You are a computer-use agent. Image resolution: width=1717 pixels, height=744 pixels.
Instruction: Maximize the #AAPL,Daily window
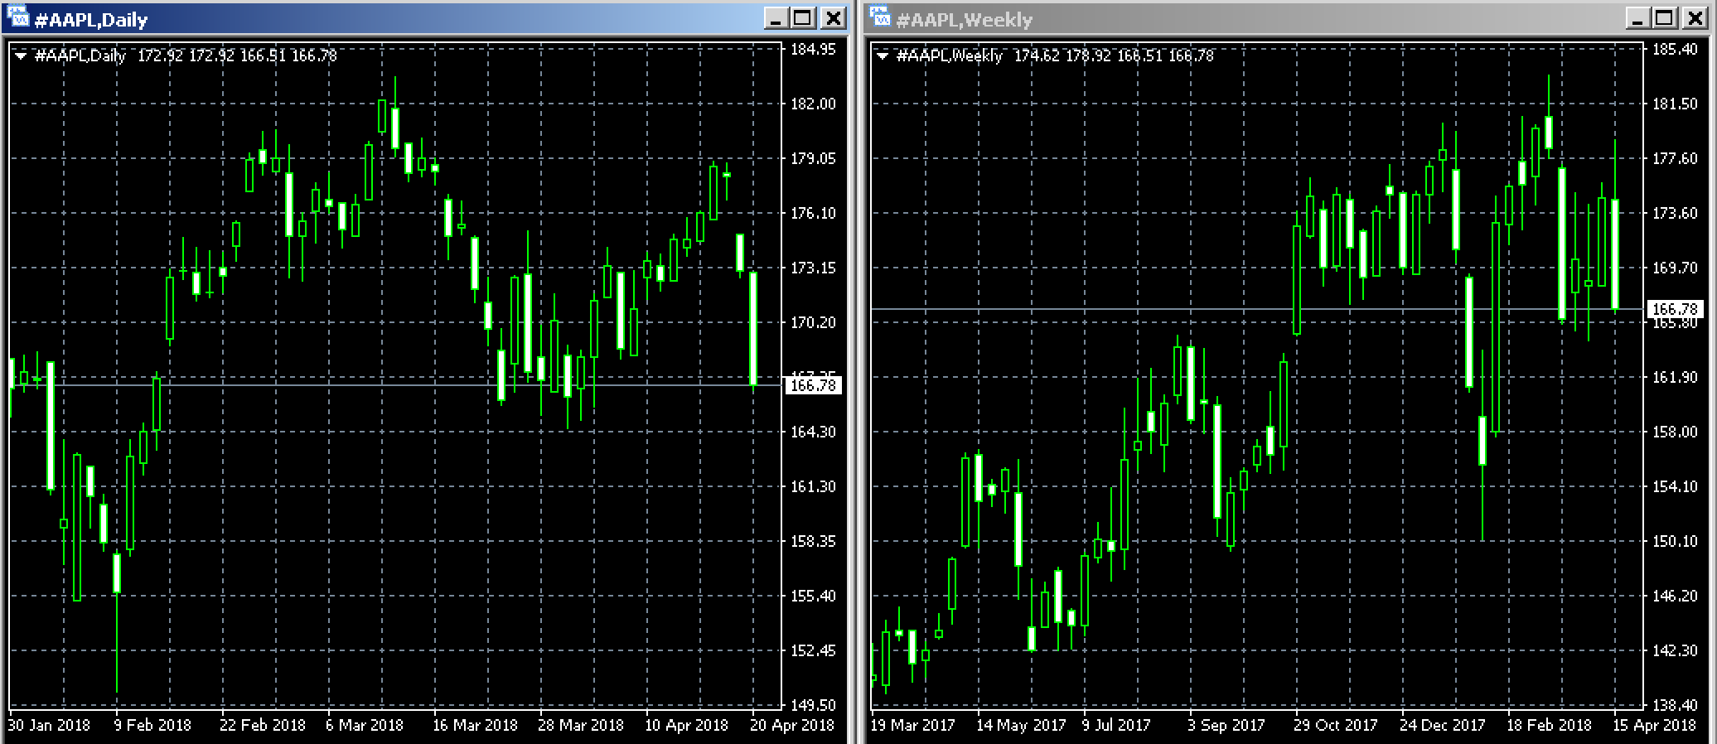tap(802, 18)
